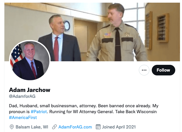Viewport: 182px width, 132px height.
Task: Click the profile bio description text
Action: click(x=84, y=112)
